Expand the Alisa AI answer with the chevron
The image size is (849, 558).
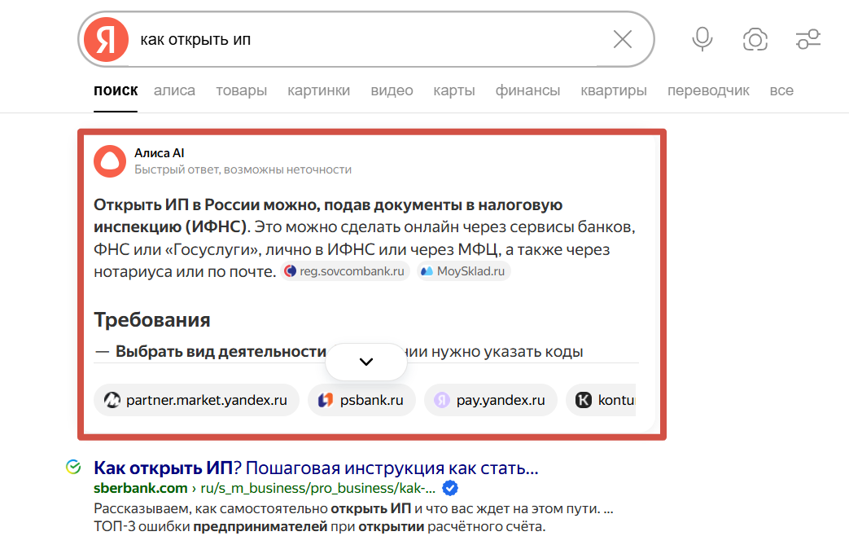pos(365,361)
